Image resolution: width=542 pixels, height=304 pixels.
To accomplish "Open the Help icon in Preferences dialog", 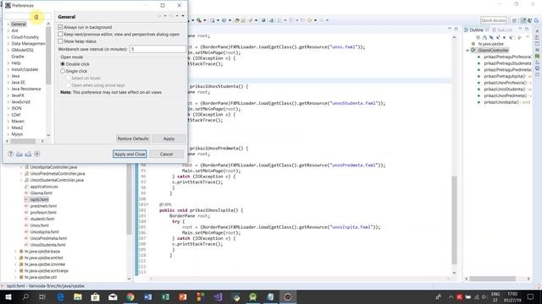I will tap(11, 154).
